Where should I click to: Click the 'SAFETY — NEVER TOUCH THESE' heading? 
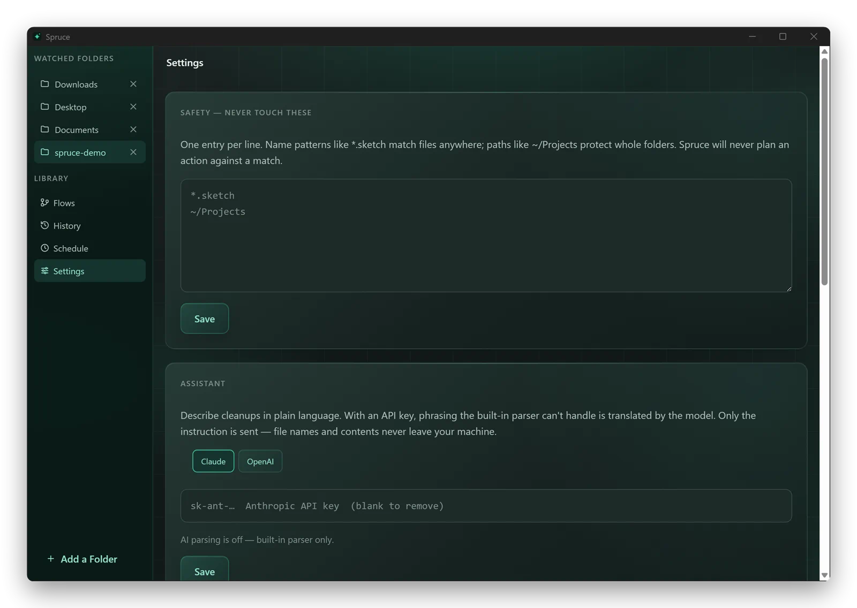[x=246, y=112]
